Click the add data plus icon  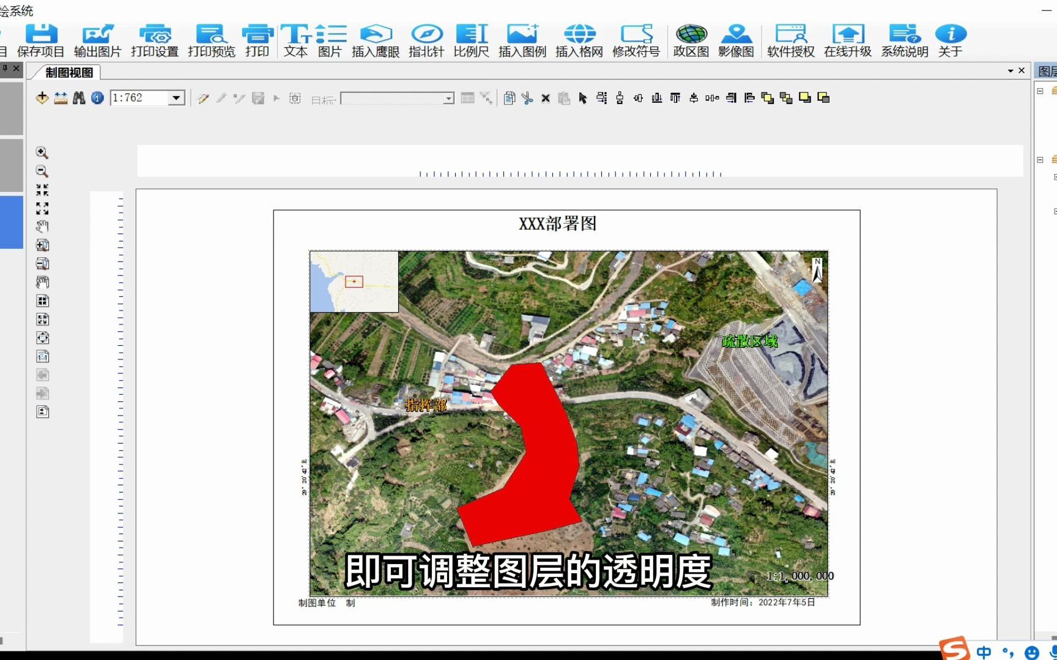(42, 98)
